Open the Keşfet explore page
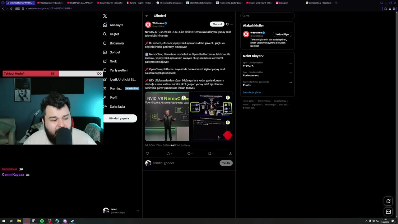398x224 pixels. (x=111, y=34)
